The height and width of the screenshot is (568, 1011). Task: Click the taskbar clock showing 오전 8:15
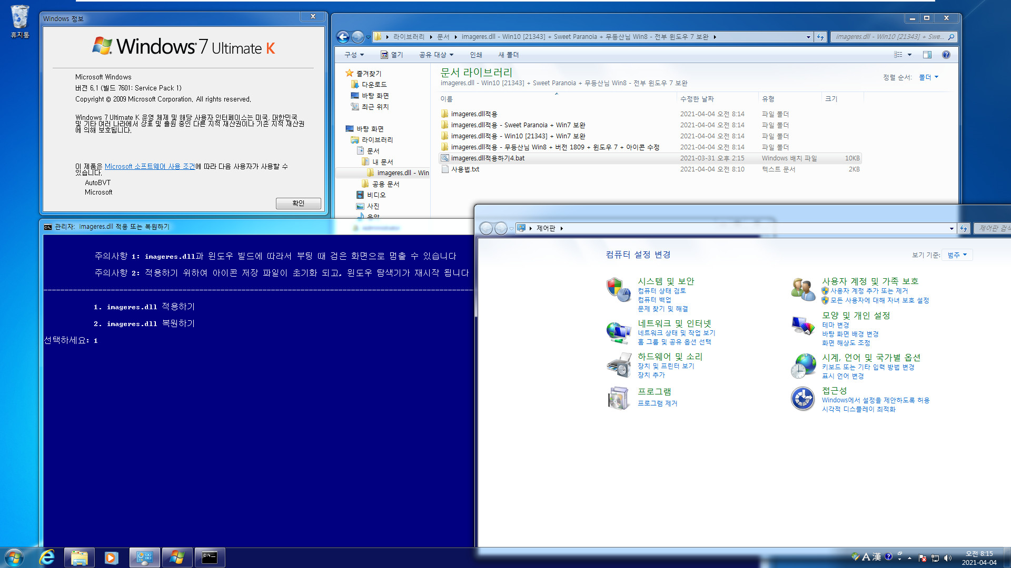pos(979,558)
